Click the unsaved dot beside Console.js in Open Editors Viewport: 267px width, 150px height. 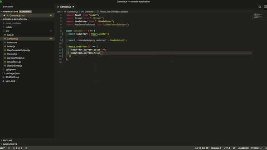4,15
